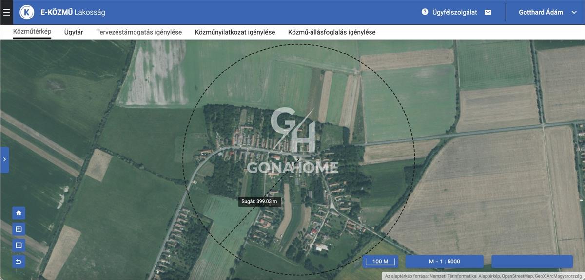Click the 100 M scale bar

pyautogui.click(x=380, y=262)
